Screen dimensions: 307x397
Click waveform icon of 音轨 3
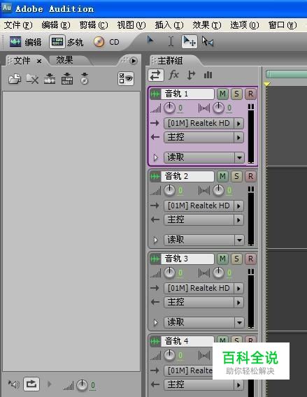155,259
